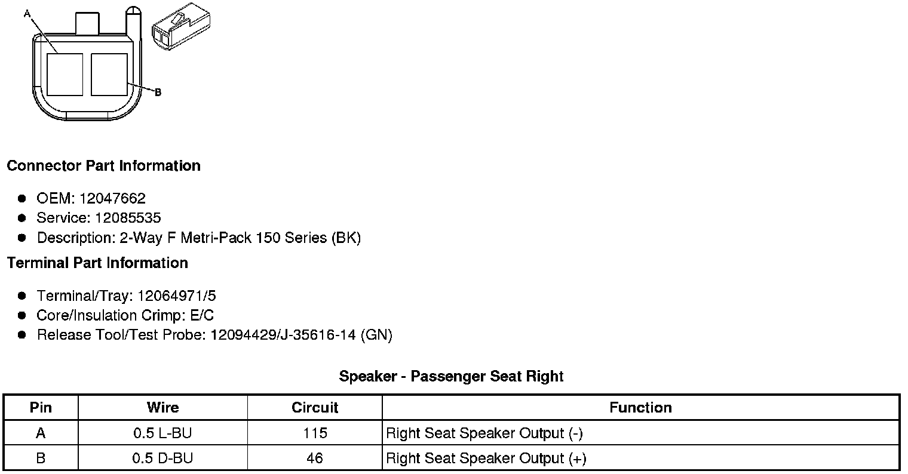Image resolution: width=908 pixels, height=474 pixels.
Task: Click the letter A callout label
Action: pos(27,13)
